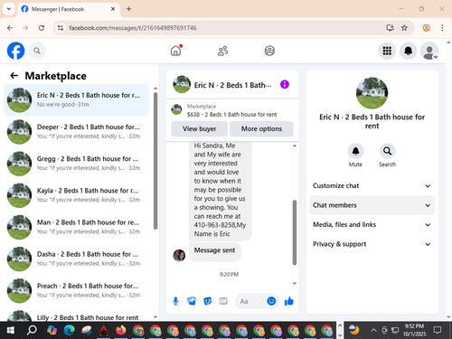Choose a sticker icon in composer
Screen dimensions: 452x339
[208, 301]
